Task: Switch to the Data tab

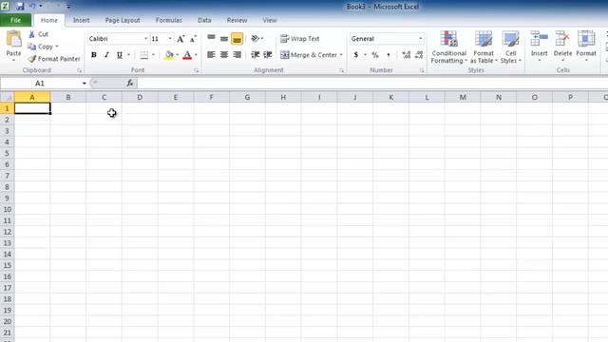Action: (x=204, y=20)
